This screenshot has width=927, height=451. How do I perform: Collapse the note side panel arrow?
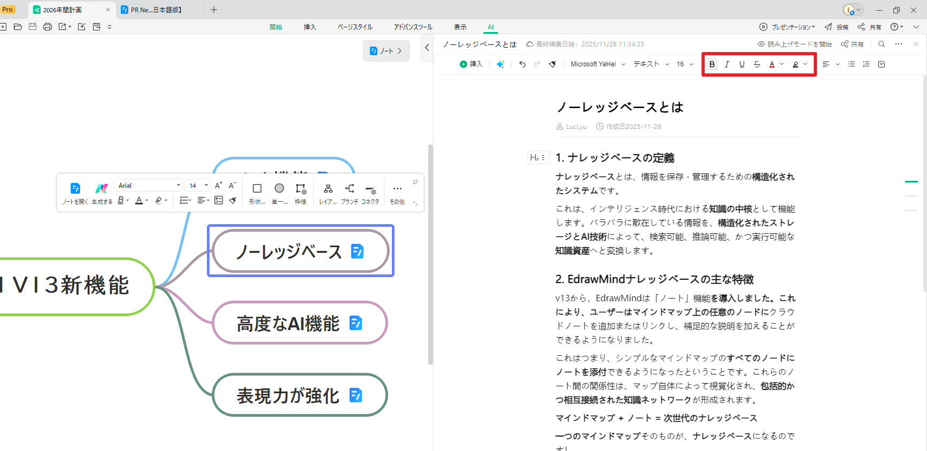[427, 48]
